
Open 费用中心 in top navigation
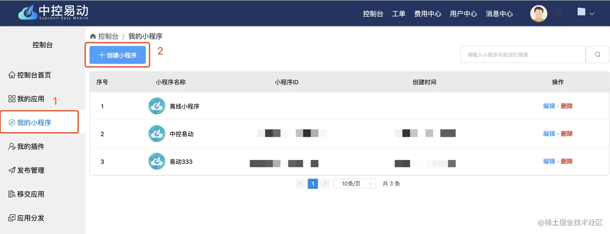[428, 14]
